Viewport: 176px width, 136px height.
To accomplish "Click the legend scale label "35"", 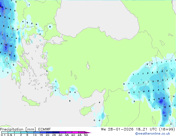I will pyautogui.click(x=67, y=135).
